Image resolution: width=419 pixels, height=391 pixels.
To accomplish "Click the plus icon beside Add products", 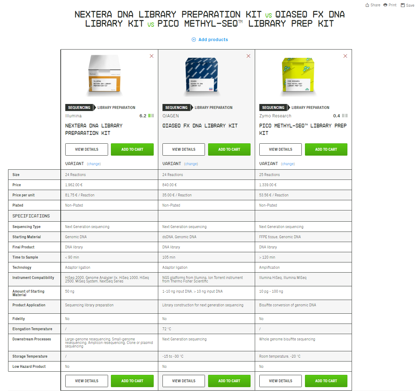I will [194, 40].
